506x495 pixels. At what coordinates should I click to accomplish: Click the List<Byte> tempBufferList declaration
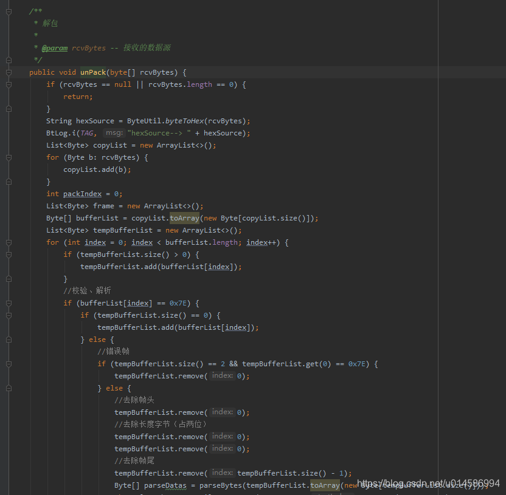tap(144, 230)
